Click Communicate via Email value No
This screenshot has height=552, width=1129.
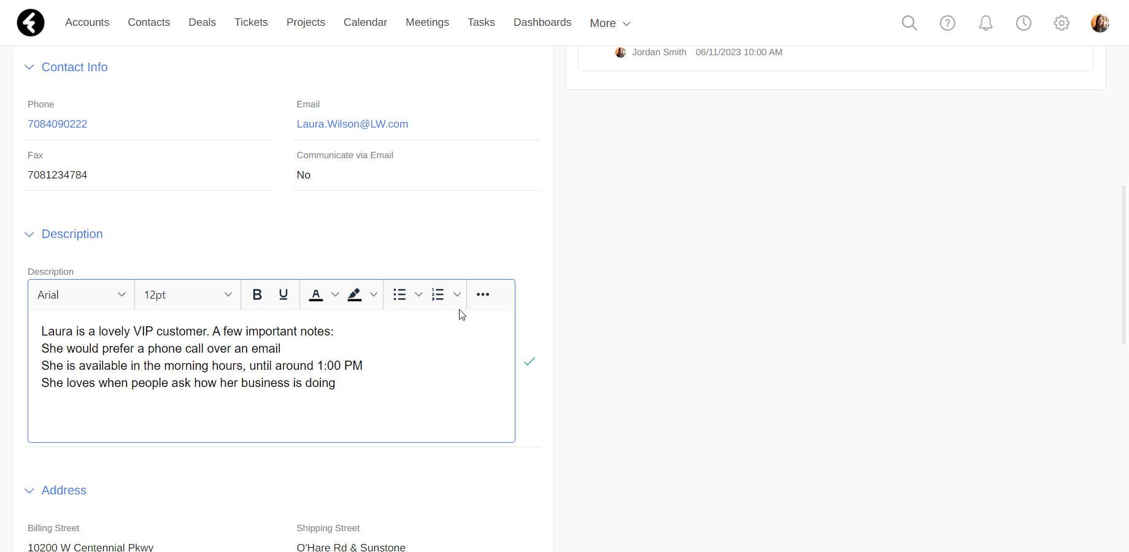coord(303,175)
